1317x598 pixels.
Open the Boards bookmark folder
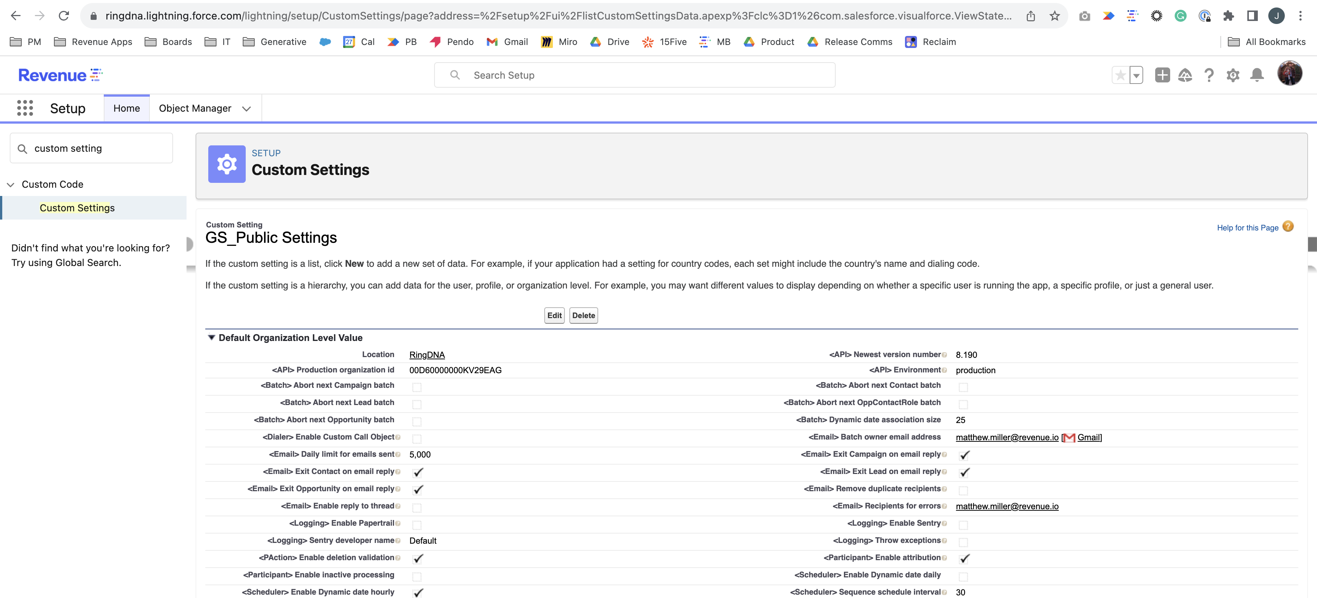168,42
